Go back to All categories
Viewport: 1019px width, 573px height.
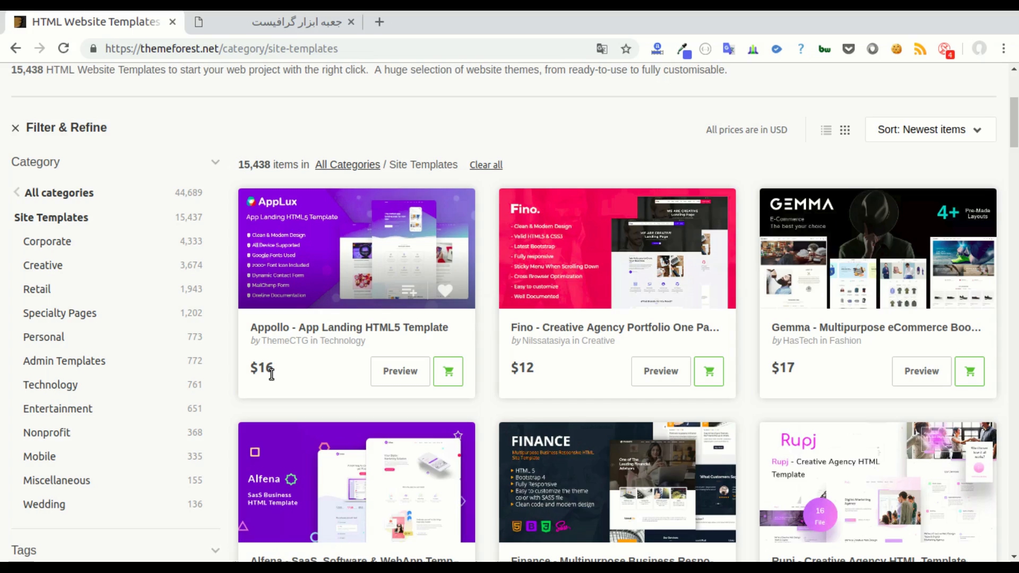59,193
